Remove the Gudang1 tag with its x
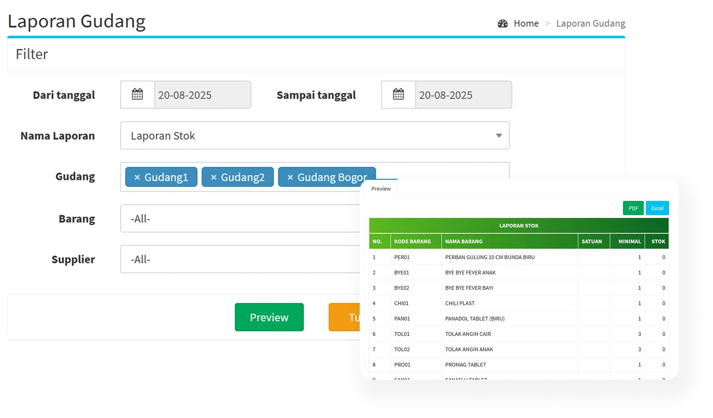This screenshot has width=713, height=418. click(137, 178)
